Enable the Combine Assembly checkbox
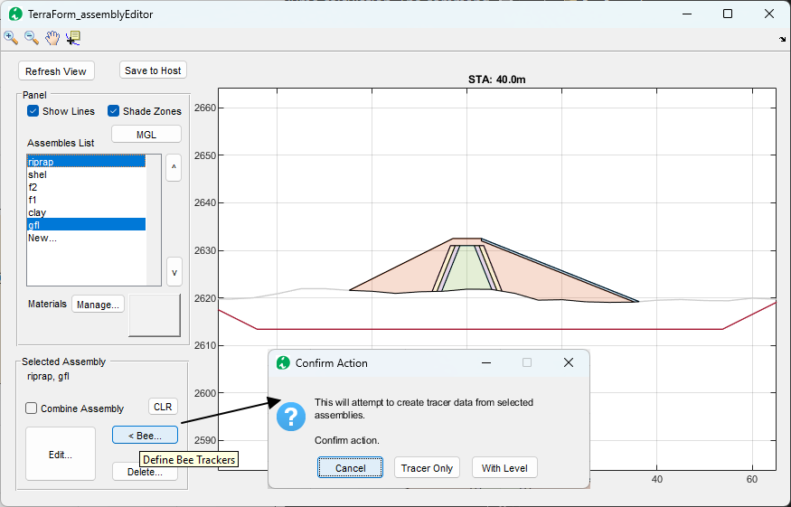 [32, 408]
